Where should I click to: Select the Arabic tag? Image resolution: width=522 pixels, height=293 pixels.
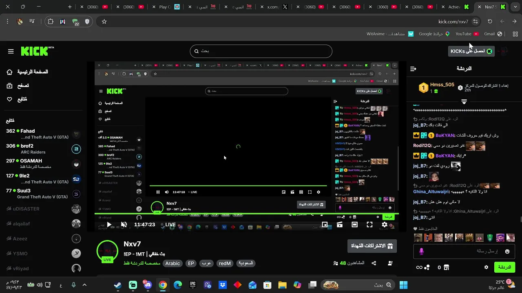(173, 264)
